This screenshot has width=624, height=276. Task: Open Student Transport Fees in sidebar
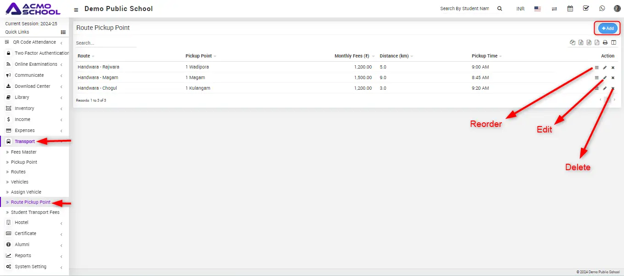point(35,213)
